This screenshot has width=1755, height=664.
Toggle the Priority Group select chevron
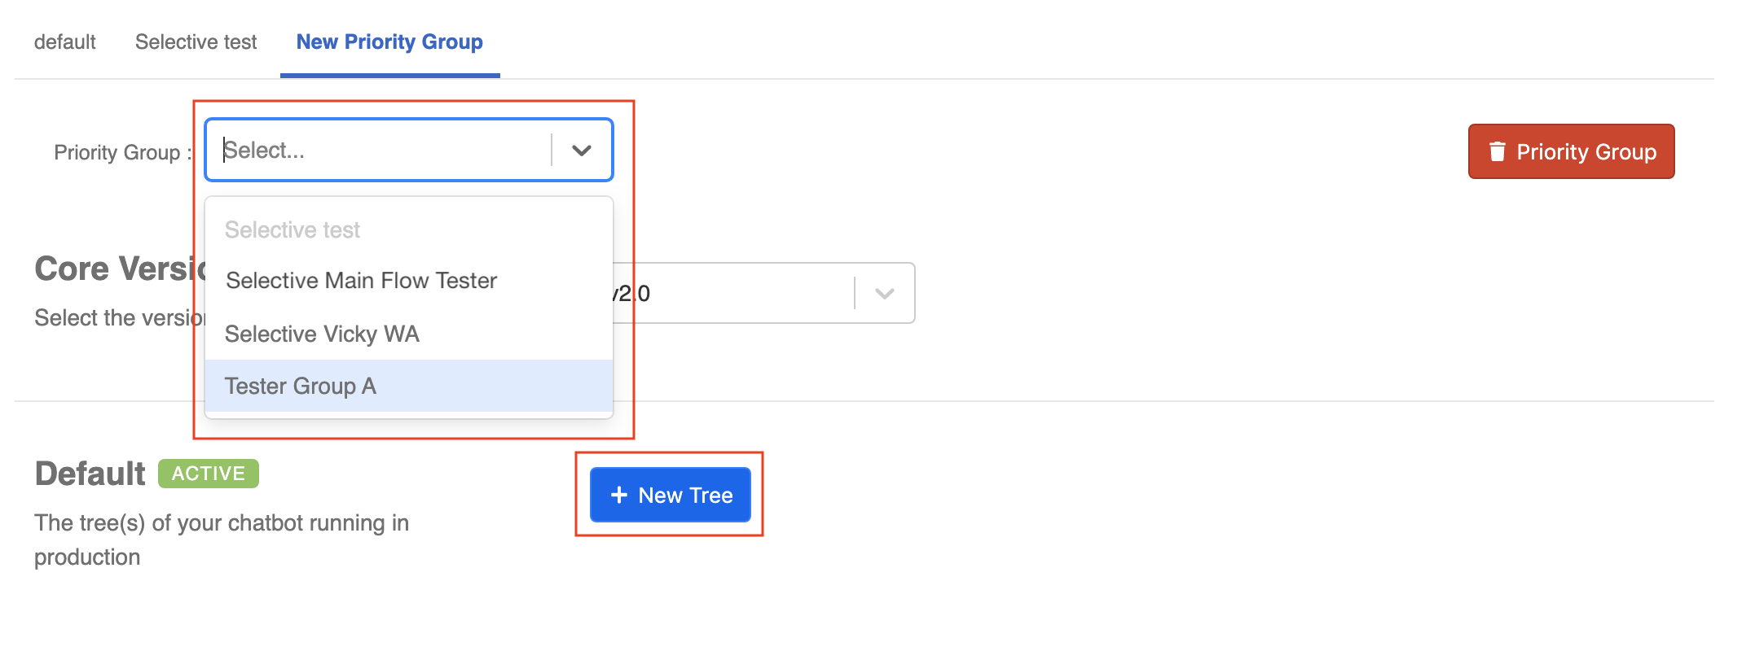[x=581, y=150]
